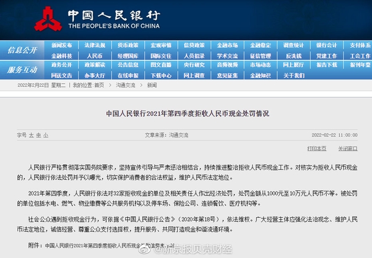This screenshot has height=258, width=372.
Task: Open 宏观审慎 navigation link
Action: pos(161,45)
